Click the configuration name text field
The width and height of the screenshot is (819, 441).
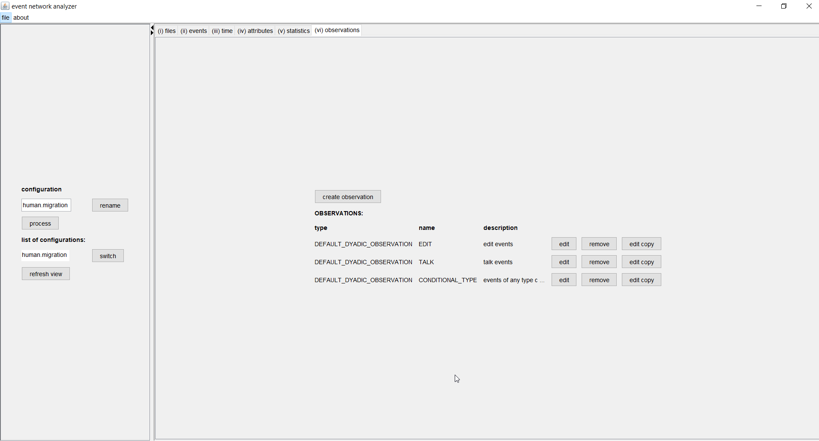click(46, 205)
